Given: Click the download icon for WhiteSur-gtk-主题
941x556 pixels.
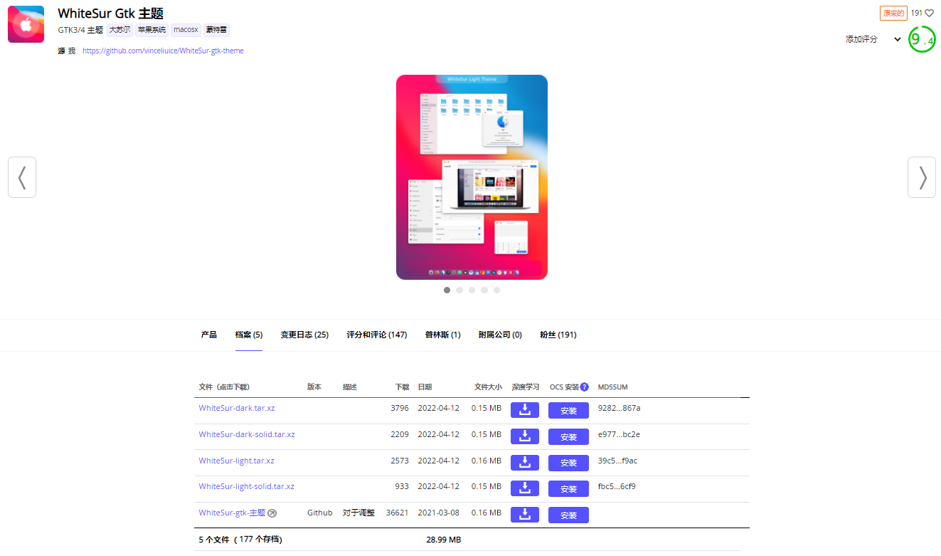Looking at the screenshot, I should pos(524,515).
